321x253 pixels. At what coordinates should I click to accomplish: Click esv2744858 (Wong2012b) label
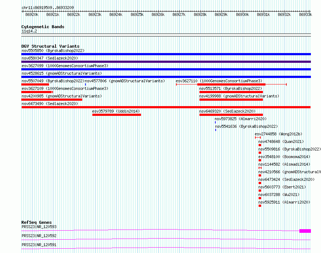point(278,134)
